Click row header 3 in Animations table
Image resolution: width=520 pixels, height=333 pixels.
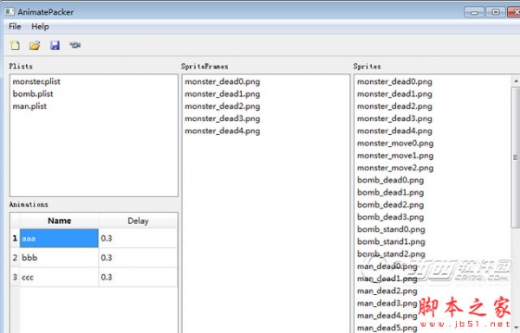15,277
